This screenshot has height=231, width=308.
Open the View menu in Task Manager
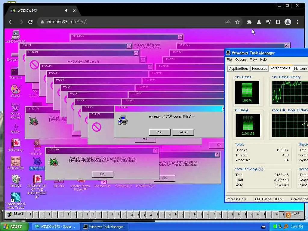[253, 60]
